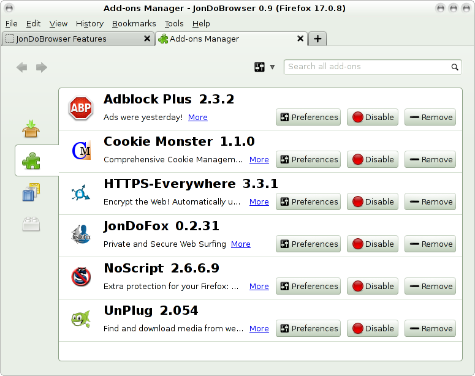
Task: Open the Tools menu
Action: 174,24
